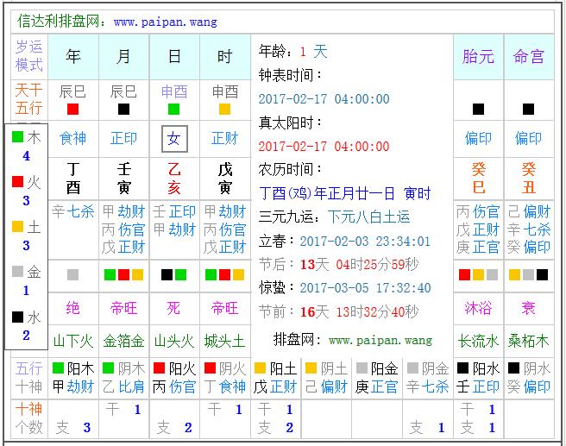Click the green swatch beside 阳木
Screen dimensions: 566x446
tap(58, 368)
